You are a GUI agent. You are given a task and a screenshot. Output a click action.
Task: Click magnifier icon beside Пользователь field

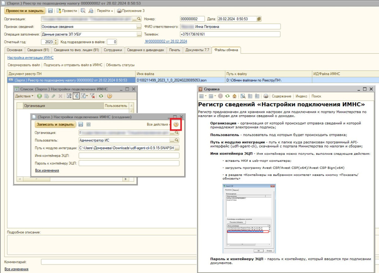(177, 140)
